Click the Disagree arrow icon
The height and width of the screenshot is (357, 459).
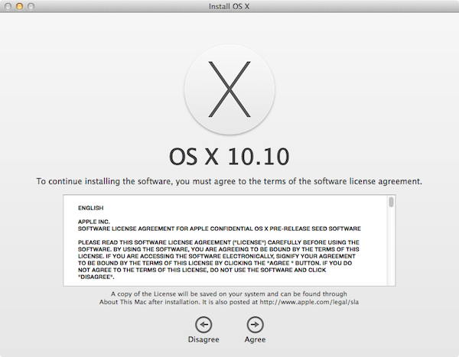(x=203, y=325)
